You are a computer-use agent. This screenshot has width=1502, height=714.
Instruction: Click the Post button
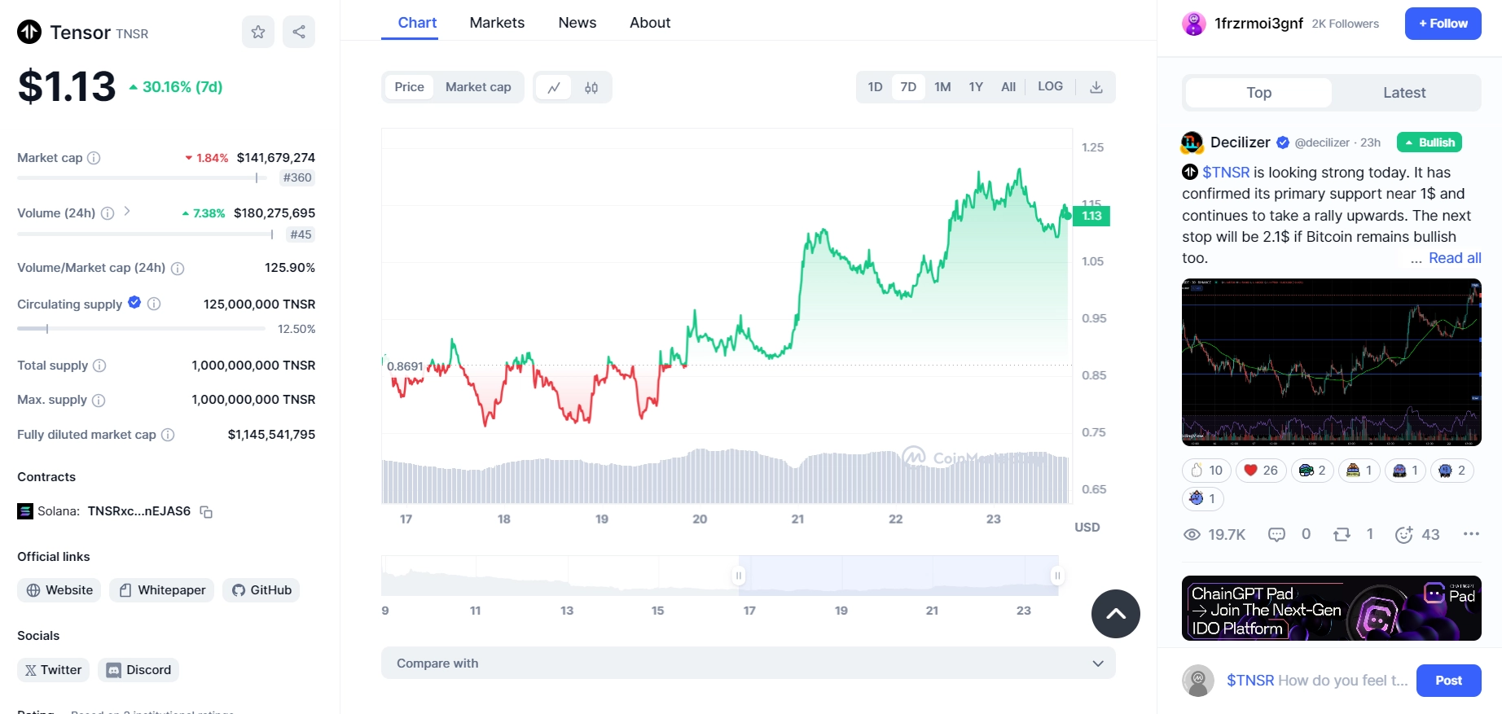1448,681
